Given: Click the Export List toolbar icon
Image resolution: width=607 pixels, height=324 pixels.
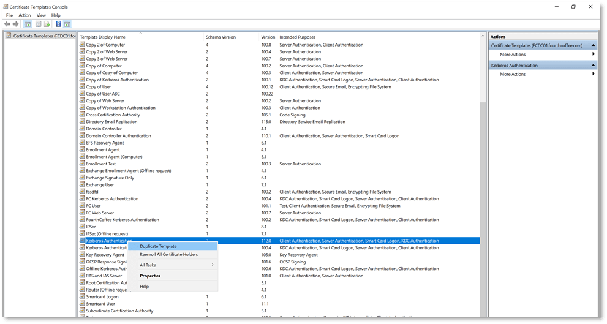Looking at the screenshot, I should (x=47, y=24).
